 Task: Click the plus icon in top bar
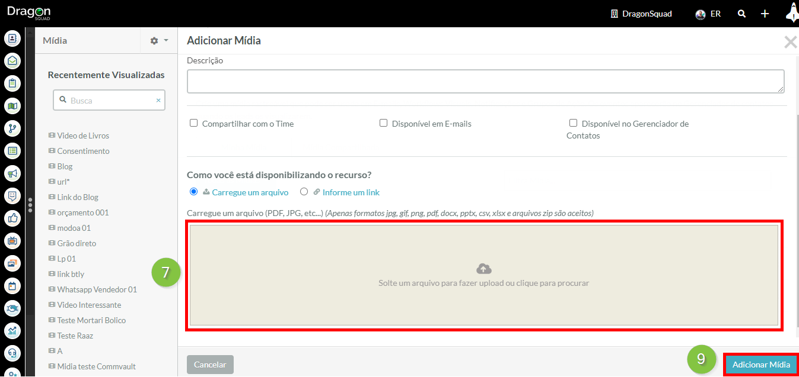765,14
